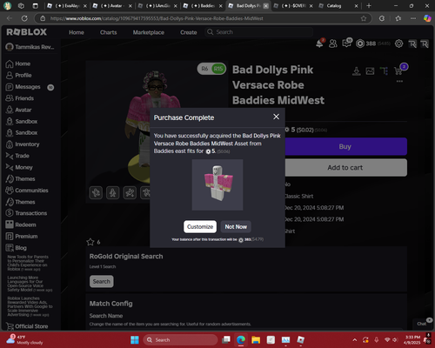Read the New Tools for Parents blog post
This screenshot has width=435, height=348.
click(28, 263)
